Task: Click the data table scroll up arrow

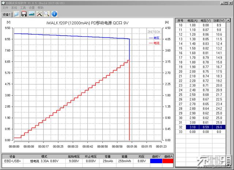Action: tap(228, 20)
